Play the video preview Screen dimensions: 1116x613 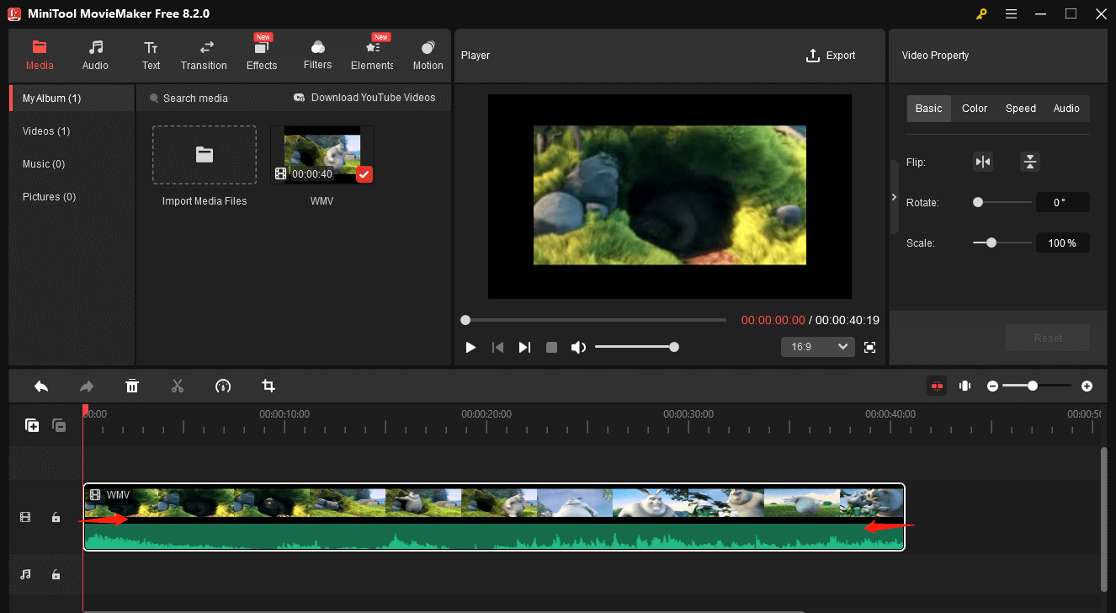coord(470,347)
